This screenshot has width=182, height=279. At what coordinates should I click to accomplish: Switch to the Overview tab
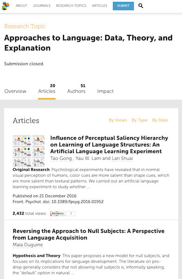[15, 91]
